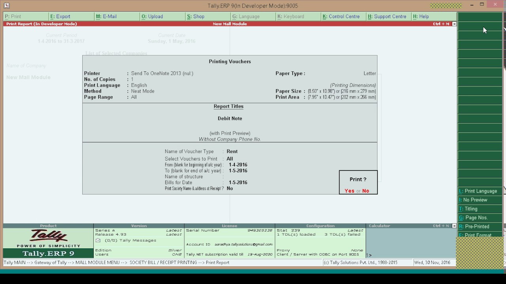Open the E: Export menu
This screenshot has width=506, height=284.
coord(71,17)
